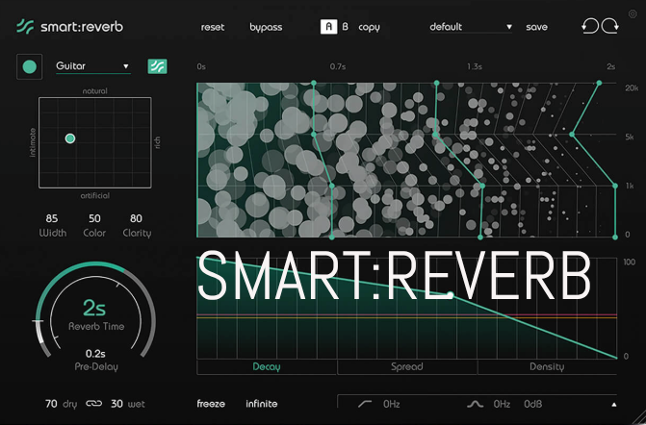The height and width of the screenshot is (425, 646).
Task: Copy the current state with copy button
Action: pyautogui.click(x=369, y=27)
